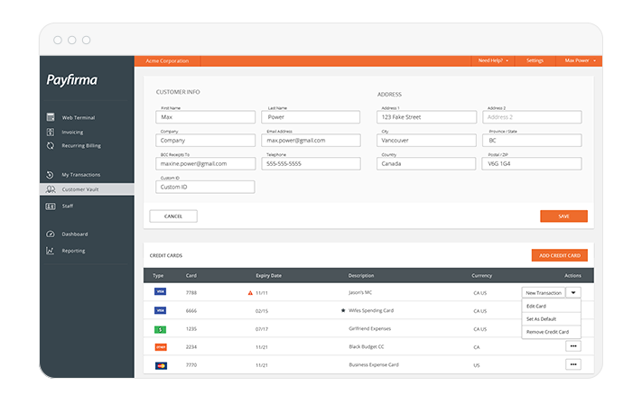Click the Staff ID card icon
This screenshot has height=413, width=642.
coord(51,206)
